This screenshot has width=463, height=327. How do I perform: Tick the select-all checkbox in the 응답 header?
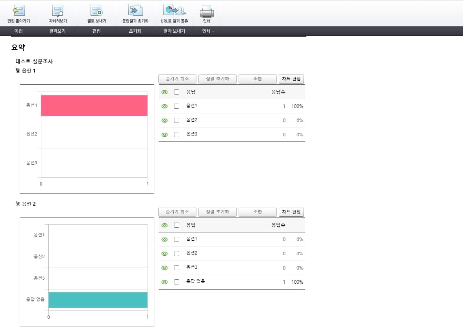coord(176,92)
